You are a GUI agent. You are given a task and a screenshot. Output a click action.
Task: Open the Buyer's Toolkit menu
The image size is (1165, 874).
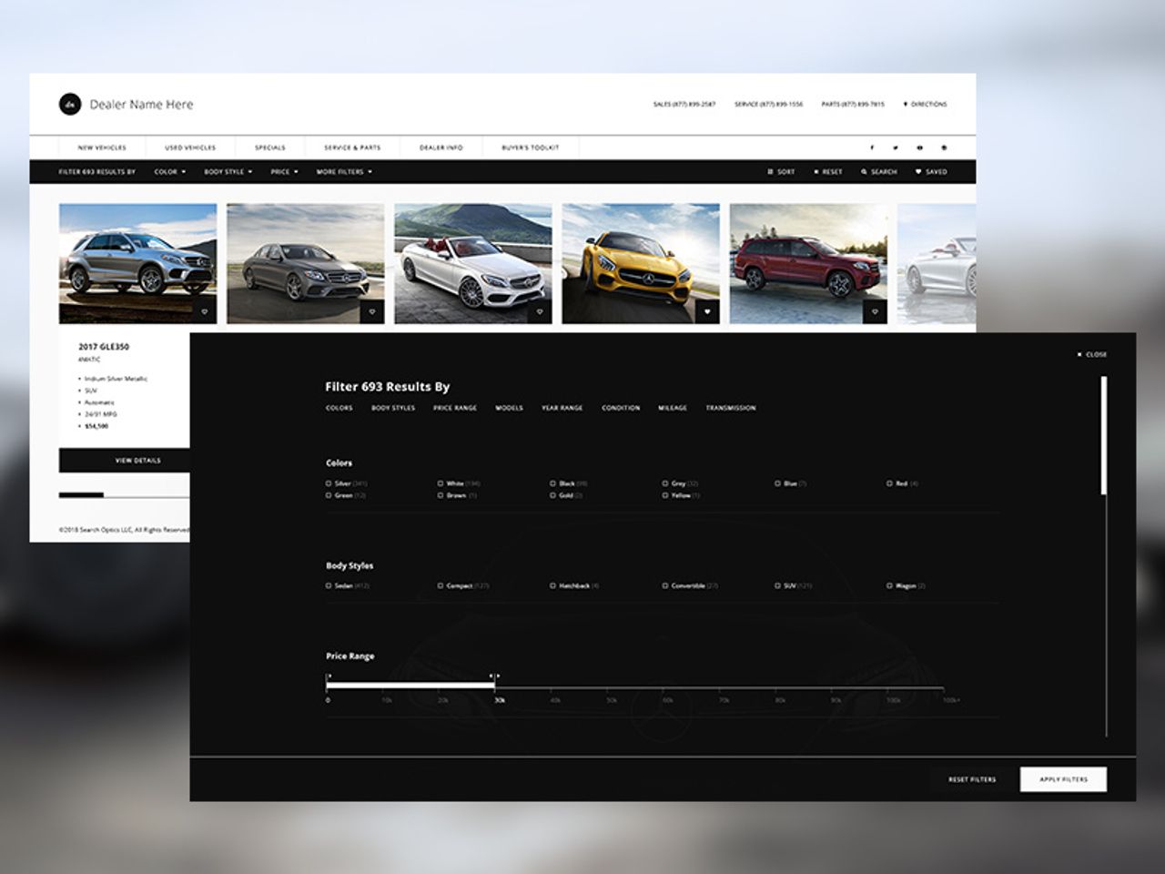pyautogui.click(x=531, y=147)
